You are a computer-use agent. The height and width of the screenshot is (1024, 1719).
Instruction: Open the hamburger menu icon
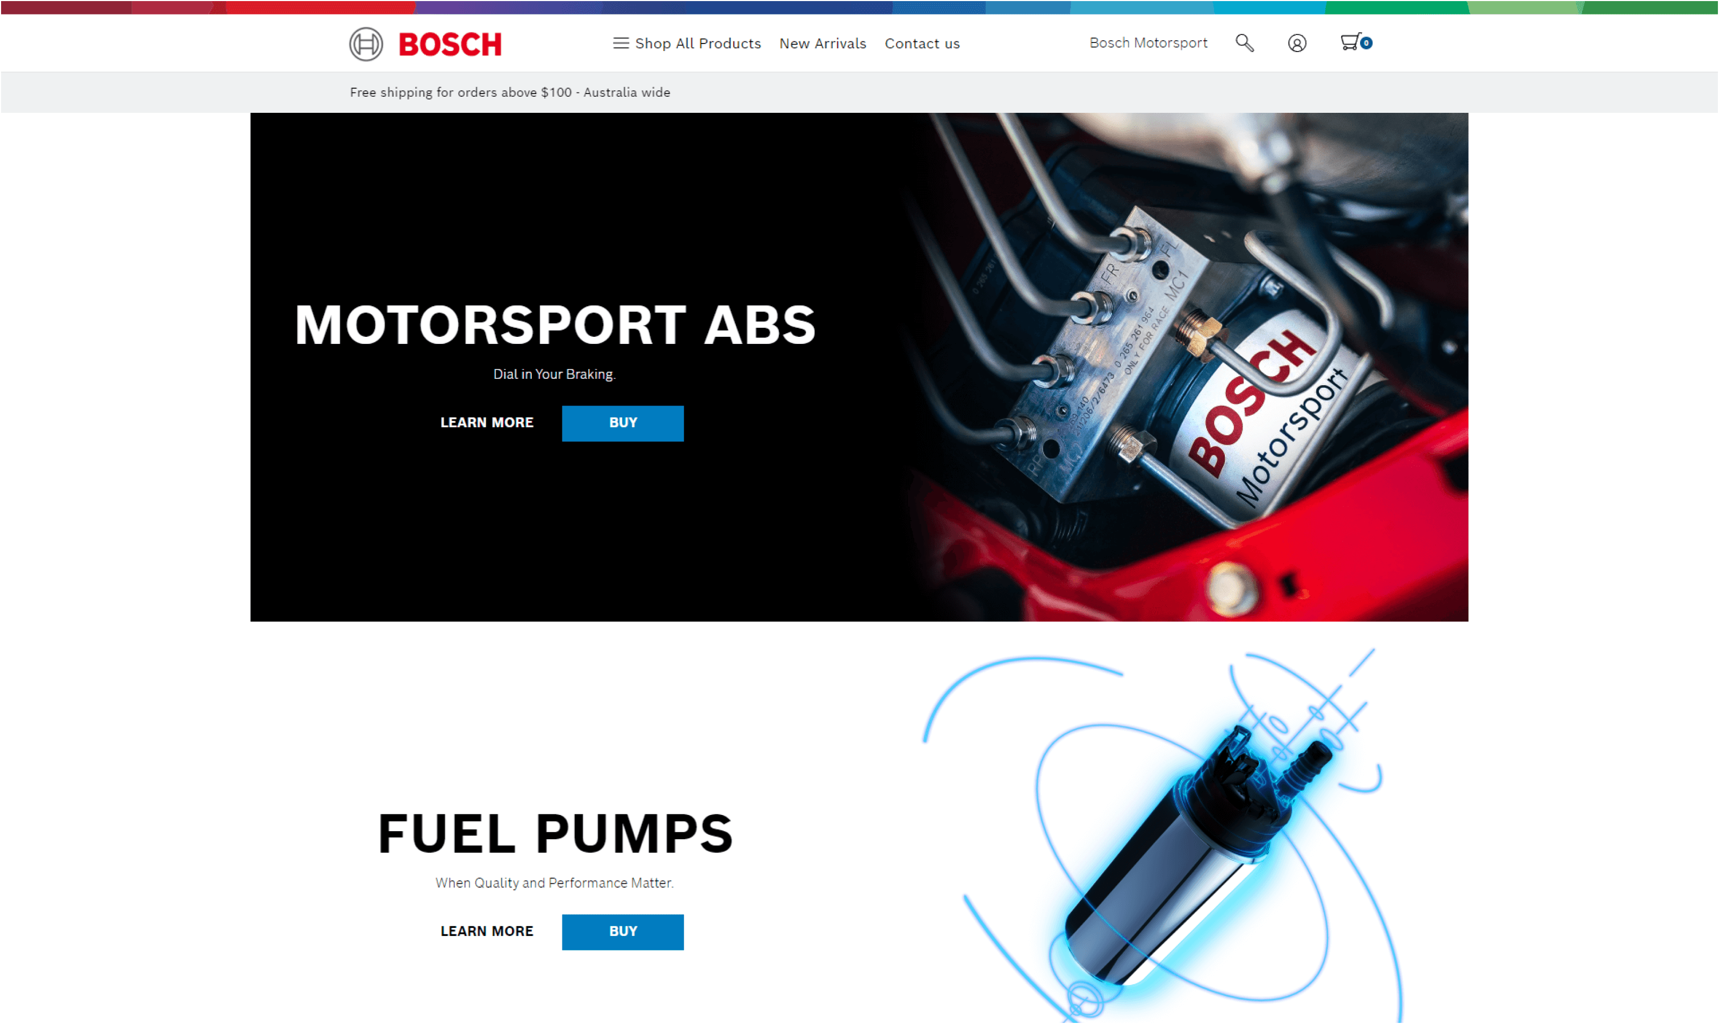click(621, 44)
